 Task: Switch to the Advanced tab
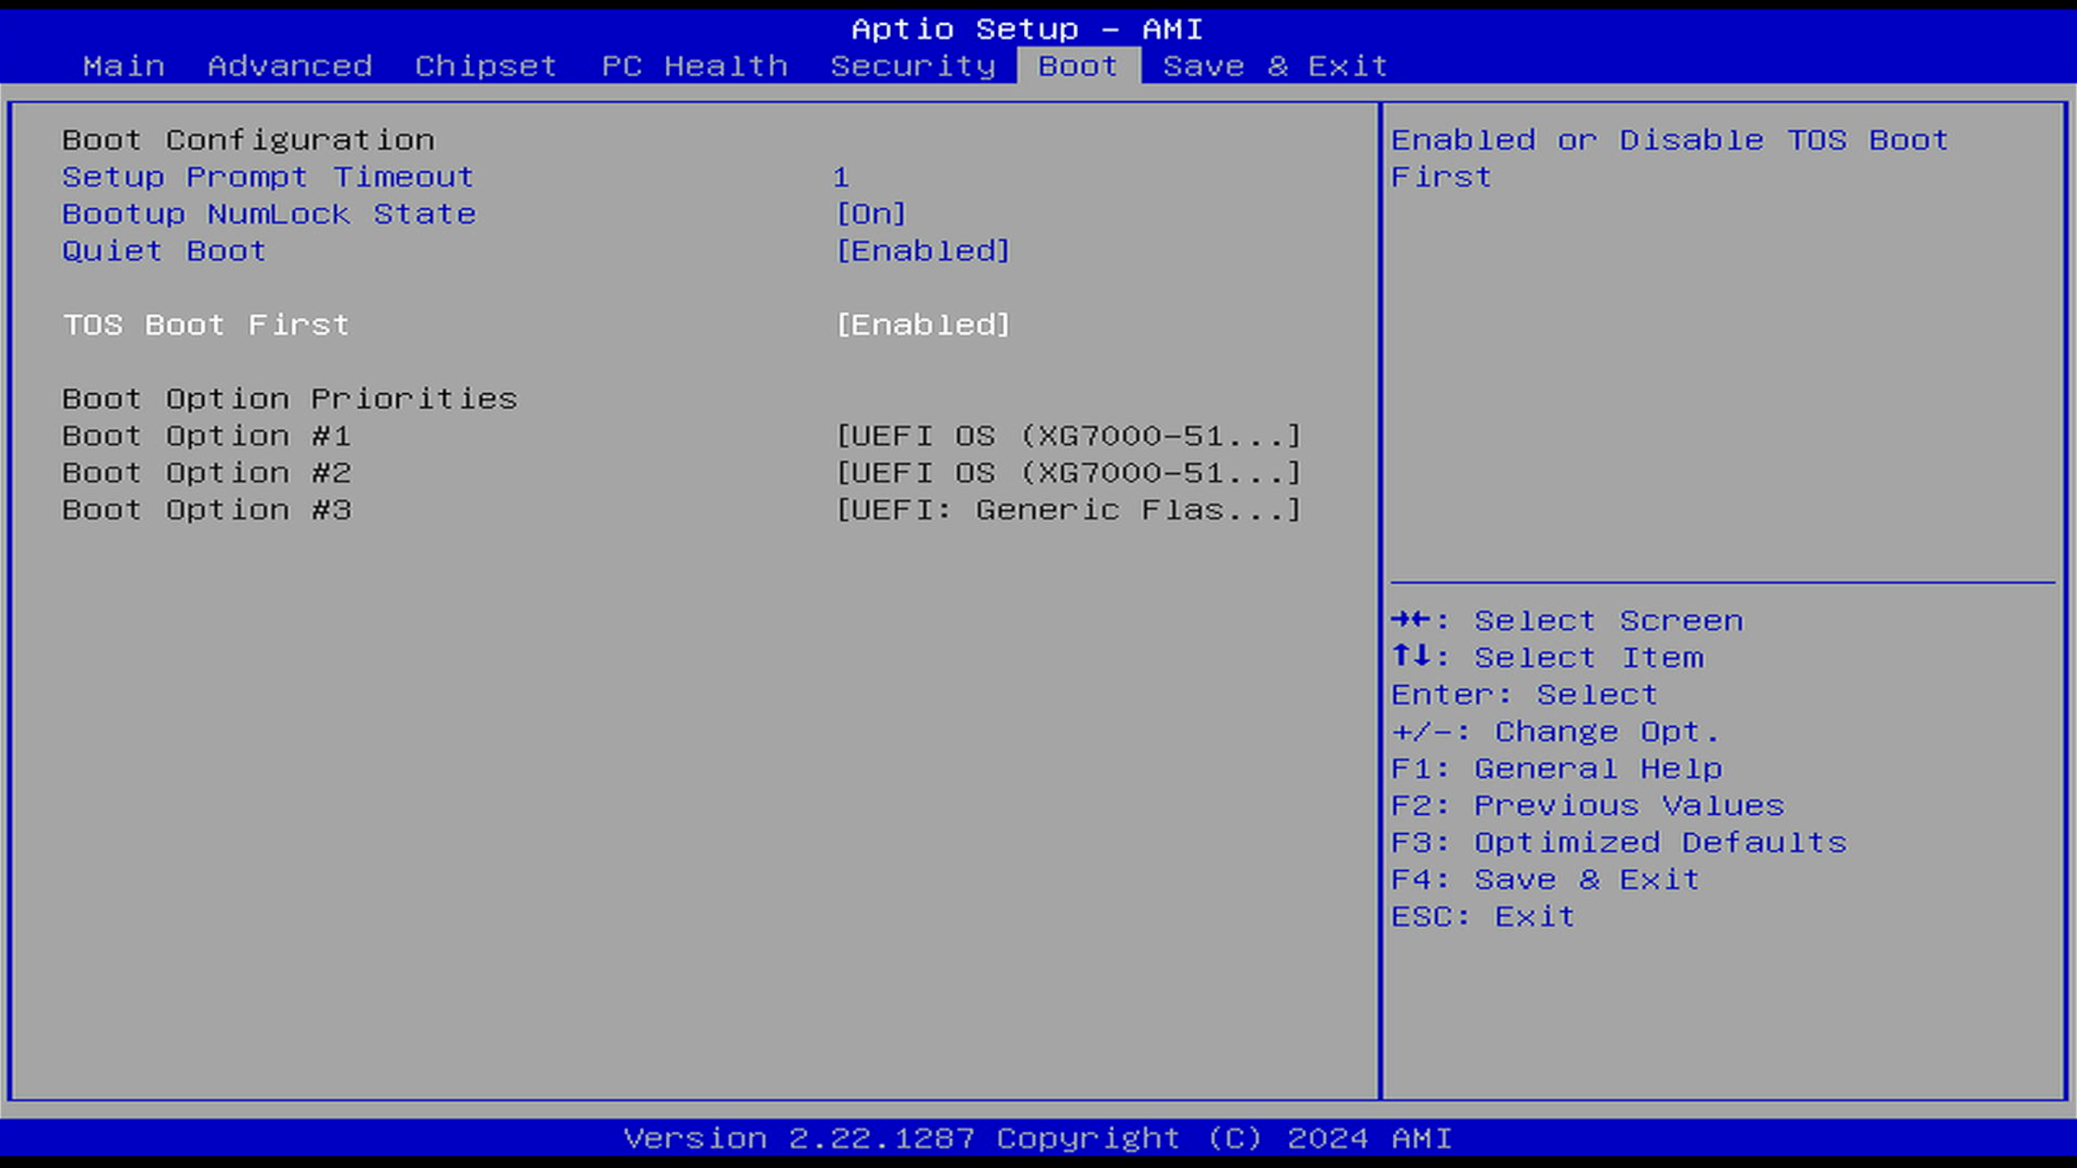[x=289, y=66]
